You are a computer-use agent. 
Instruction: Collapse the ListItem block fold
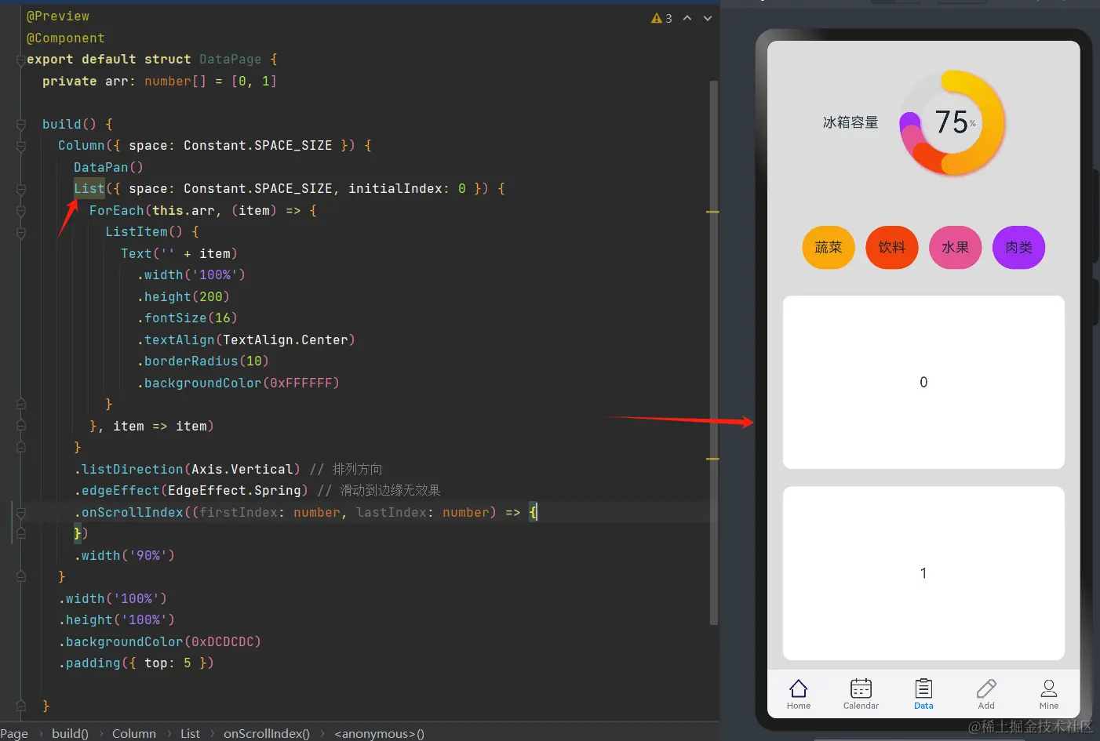(21, 233)
